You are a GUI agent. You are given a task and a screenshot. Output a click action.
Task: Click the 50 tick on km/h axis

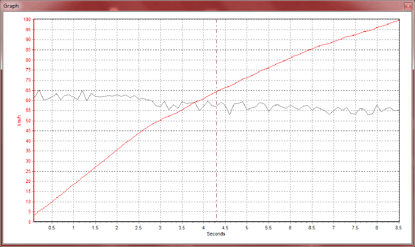pos(28,121)
